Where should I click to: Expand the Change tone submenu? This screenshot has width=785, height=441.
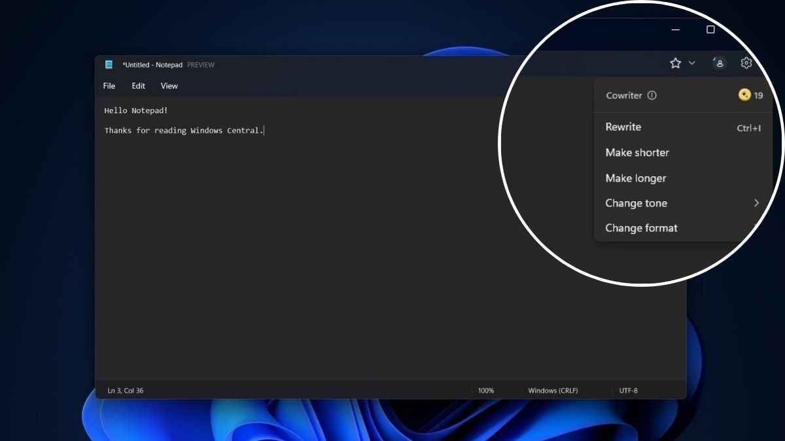(x=756, y=203)
